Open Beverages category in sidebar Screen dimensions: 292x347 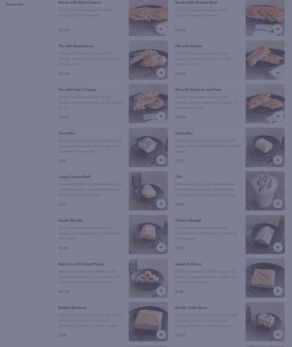[x=15, y=4]
